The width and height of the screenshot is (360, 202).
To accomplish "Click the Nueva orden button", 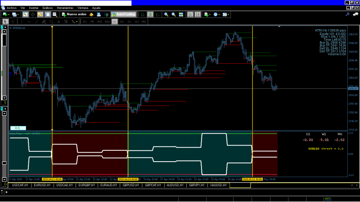I will coord(74,14).
